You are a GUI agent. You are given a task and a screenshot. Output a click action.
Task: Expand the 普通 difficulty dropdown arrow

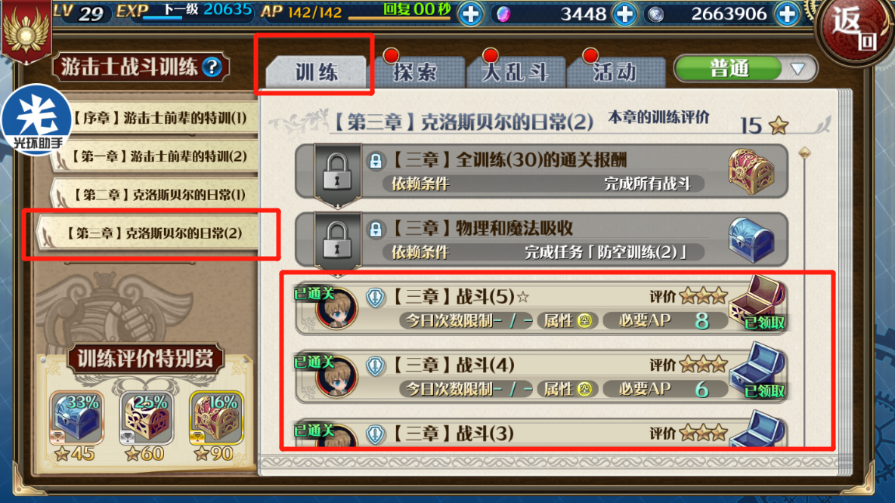[x=798, y=69]
